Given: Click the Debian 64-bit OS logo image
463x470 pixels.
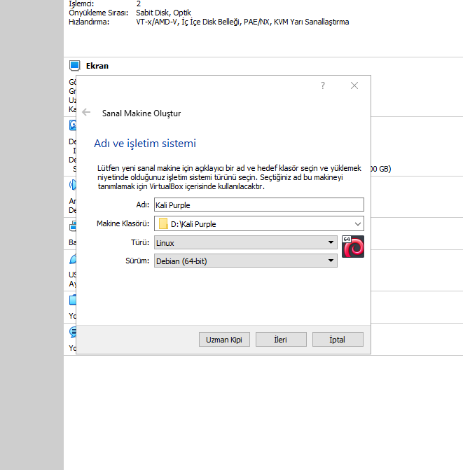Looking at the screenshot, I should click(x=353, y=247).
